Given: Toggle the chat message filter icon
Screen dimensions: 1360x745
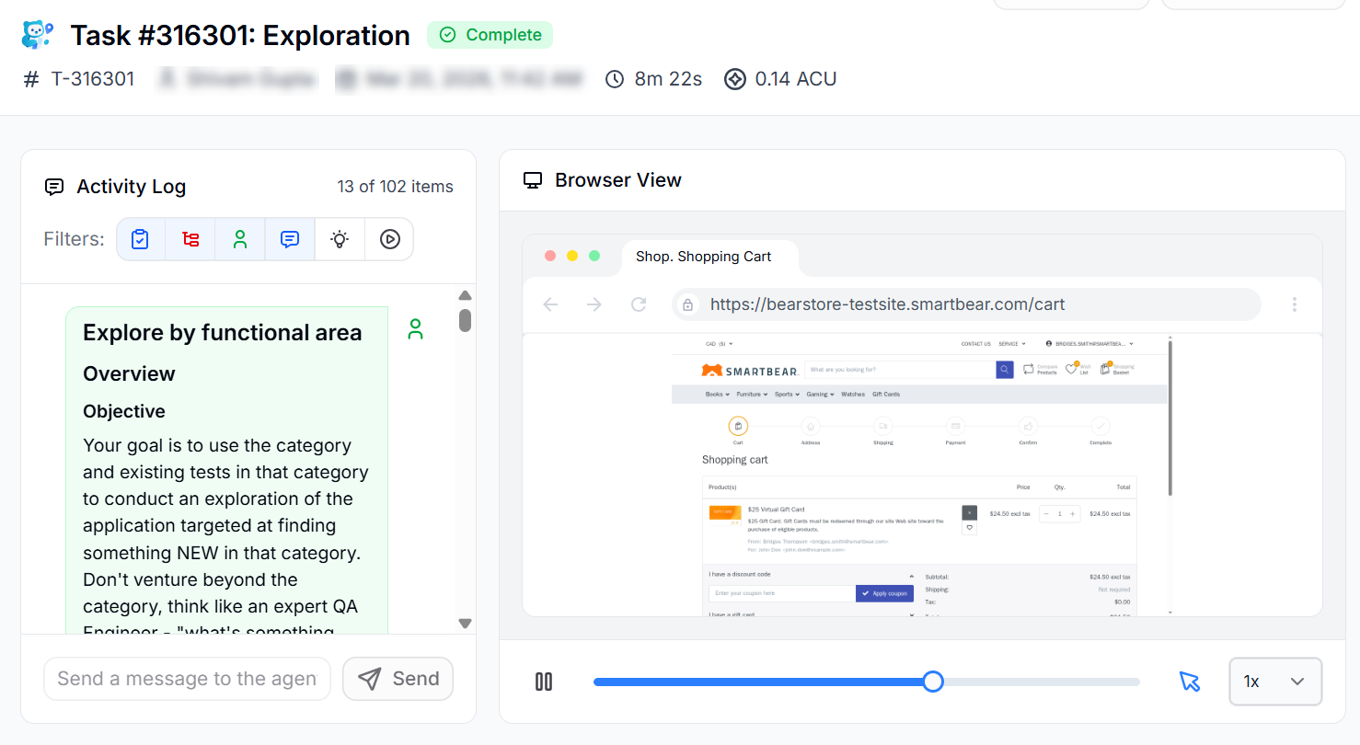Looking at the screenshot, I should pyautogui.click(x=290, y=239).
